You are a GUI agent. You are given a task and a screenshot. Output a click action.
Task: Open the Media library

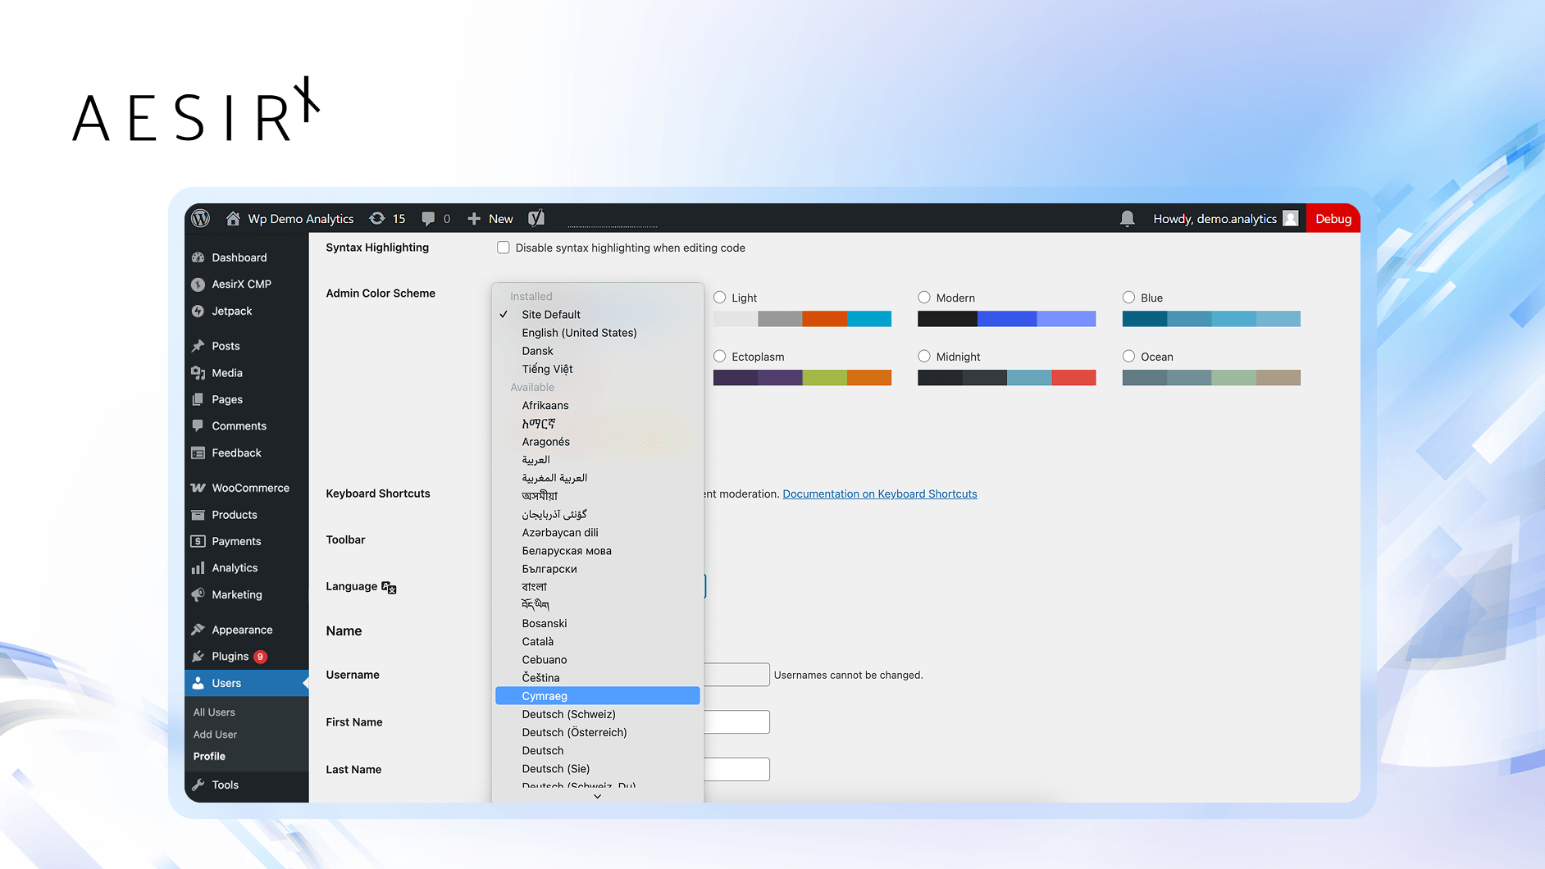[x=226, y=372]
